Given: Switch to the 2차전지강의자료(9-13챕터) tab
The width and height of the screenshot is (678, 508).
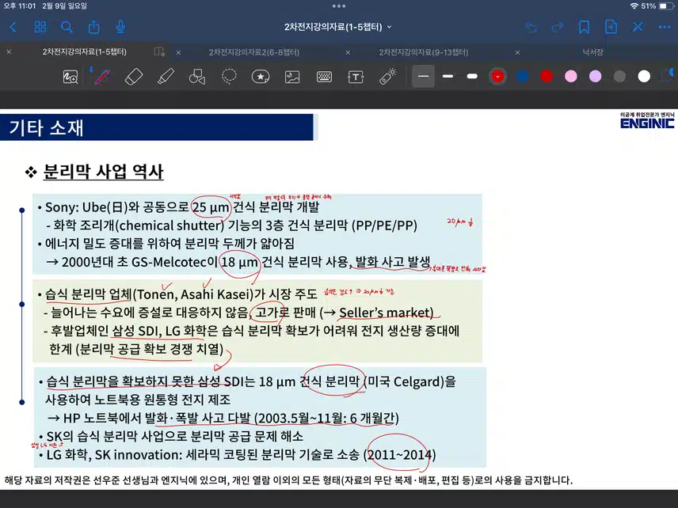Looking at the screenshot, I should [x=423, y=52].
